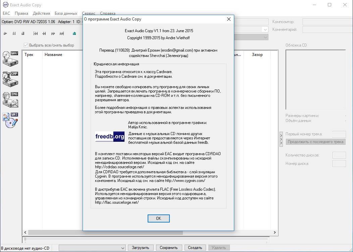
Task: Click the http://flac.sourceforge.net/ text
Action: (x=117, y=202)
